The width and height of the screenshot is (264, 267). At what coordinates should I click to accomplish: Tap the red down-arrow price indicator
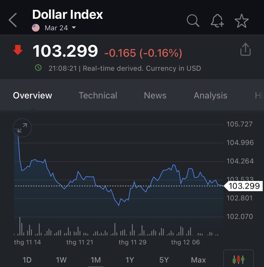pos(18,50)
